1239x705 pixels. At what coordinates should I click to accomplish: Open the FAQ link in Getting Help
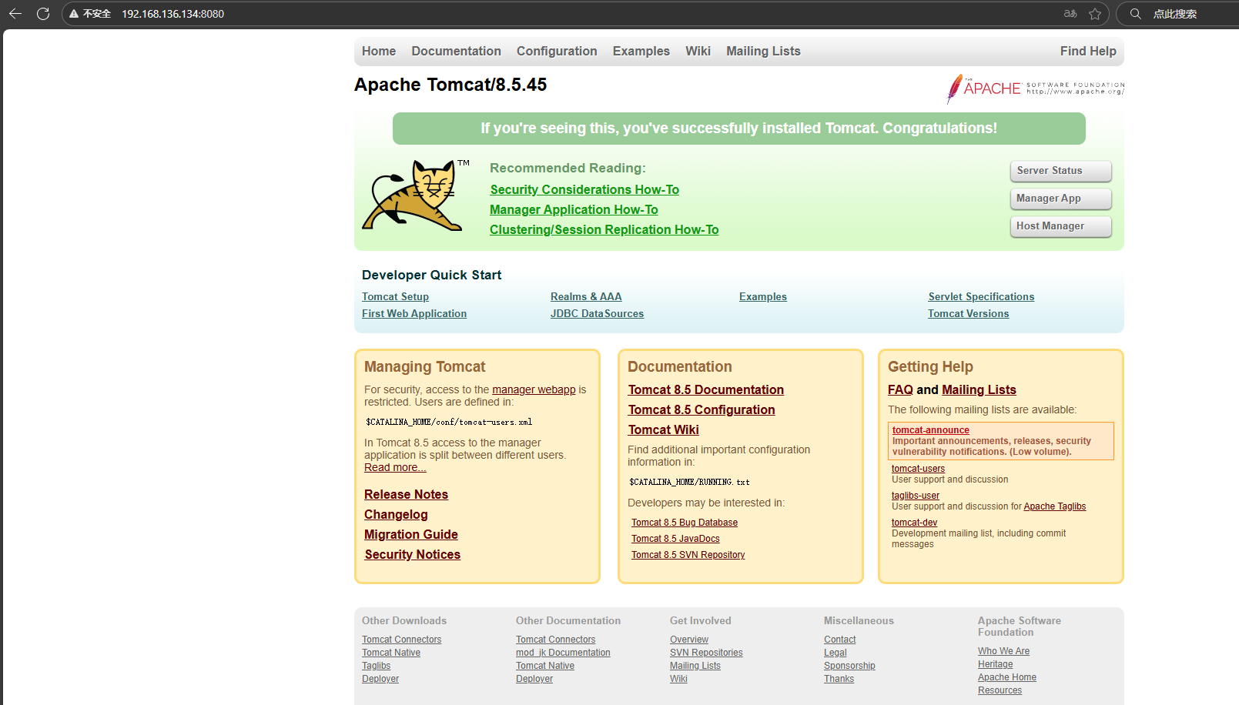pos(900,389)
